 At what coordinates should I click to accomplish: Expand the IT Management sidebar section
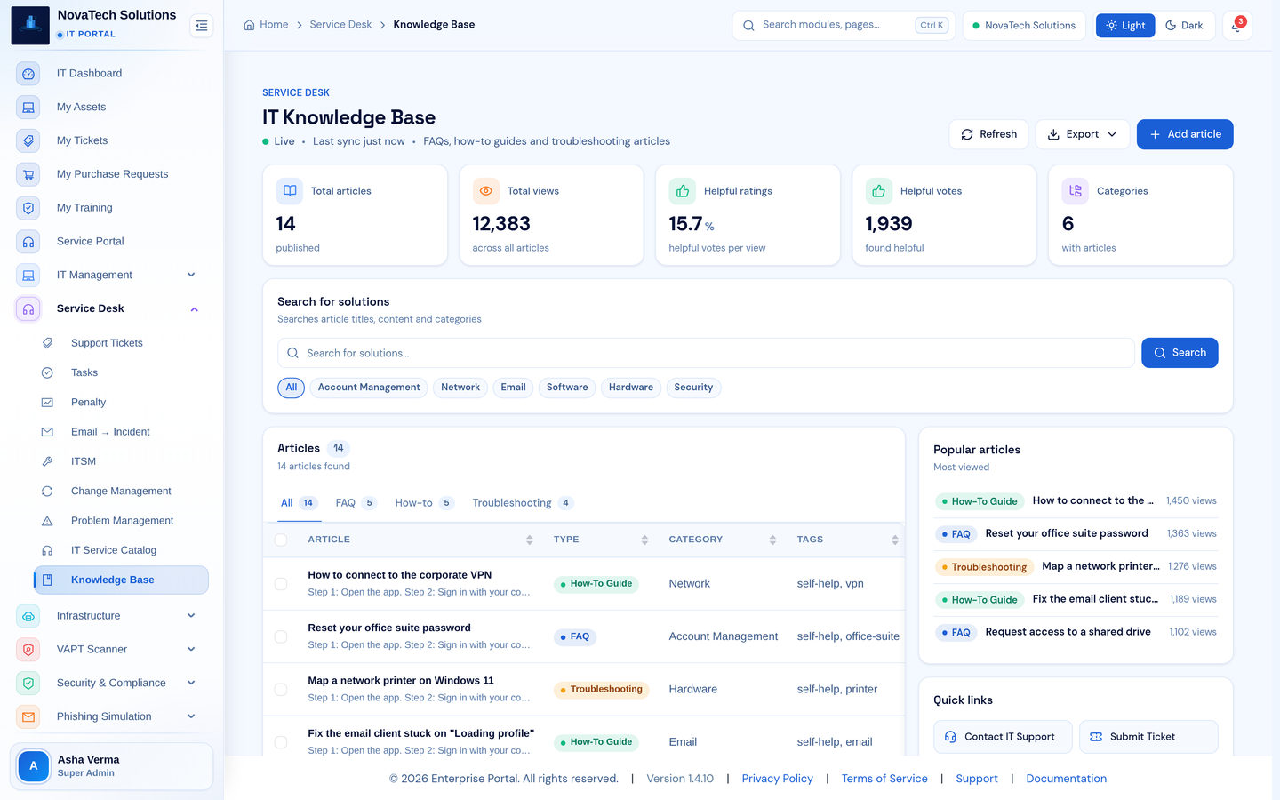click(112, 276)
